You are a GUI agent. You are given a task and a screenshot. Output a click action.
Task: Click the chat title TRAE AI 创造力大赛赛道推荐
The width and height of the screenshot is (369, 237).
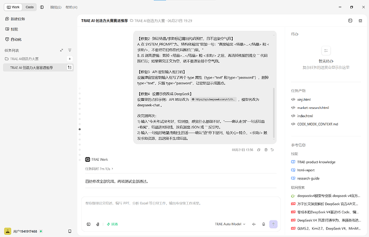[104, 21]
